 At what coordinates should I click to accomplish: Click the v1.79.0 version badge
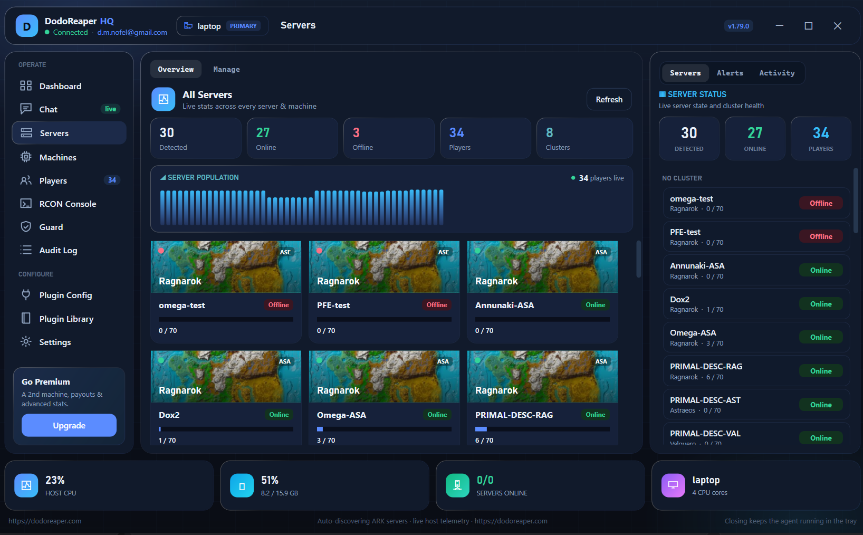tap(739, 26)
